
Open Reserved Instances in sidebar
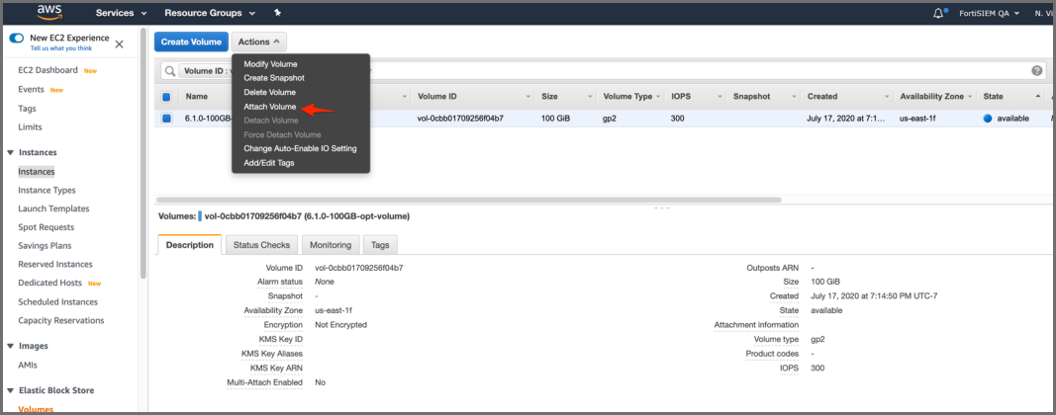(x=55, y=265)
